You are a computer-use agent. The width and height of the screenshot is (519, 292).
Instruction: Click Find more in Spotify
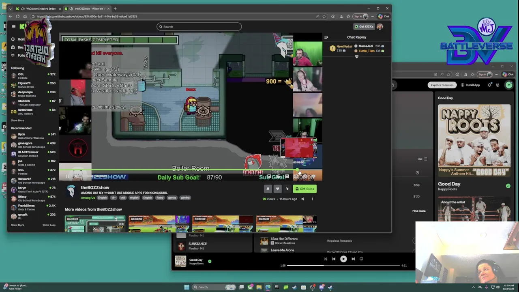(419, 211)
